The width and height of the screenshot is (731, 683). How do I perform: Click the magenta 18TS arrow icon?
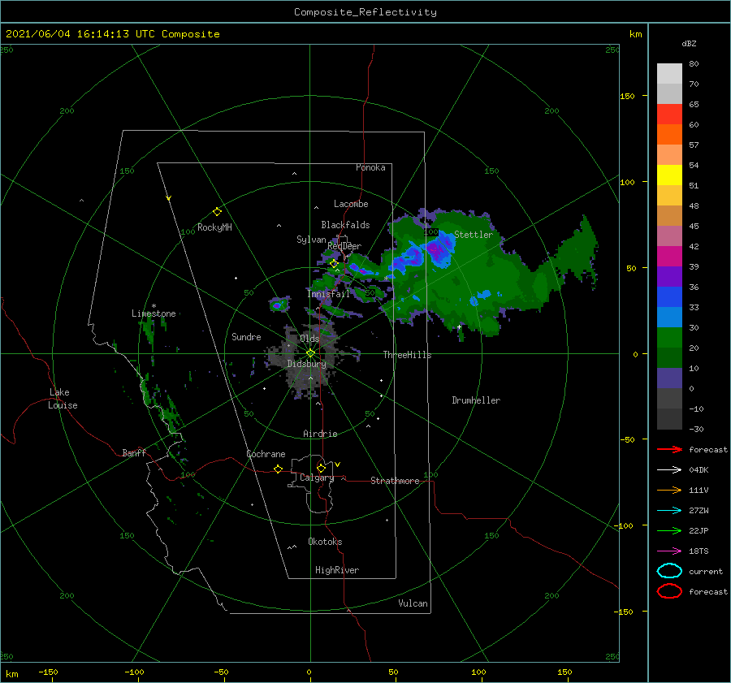click(669, 551)
